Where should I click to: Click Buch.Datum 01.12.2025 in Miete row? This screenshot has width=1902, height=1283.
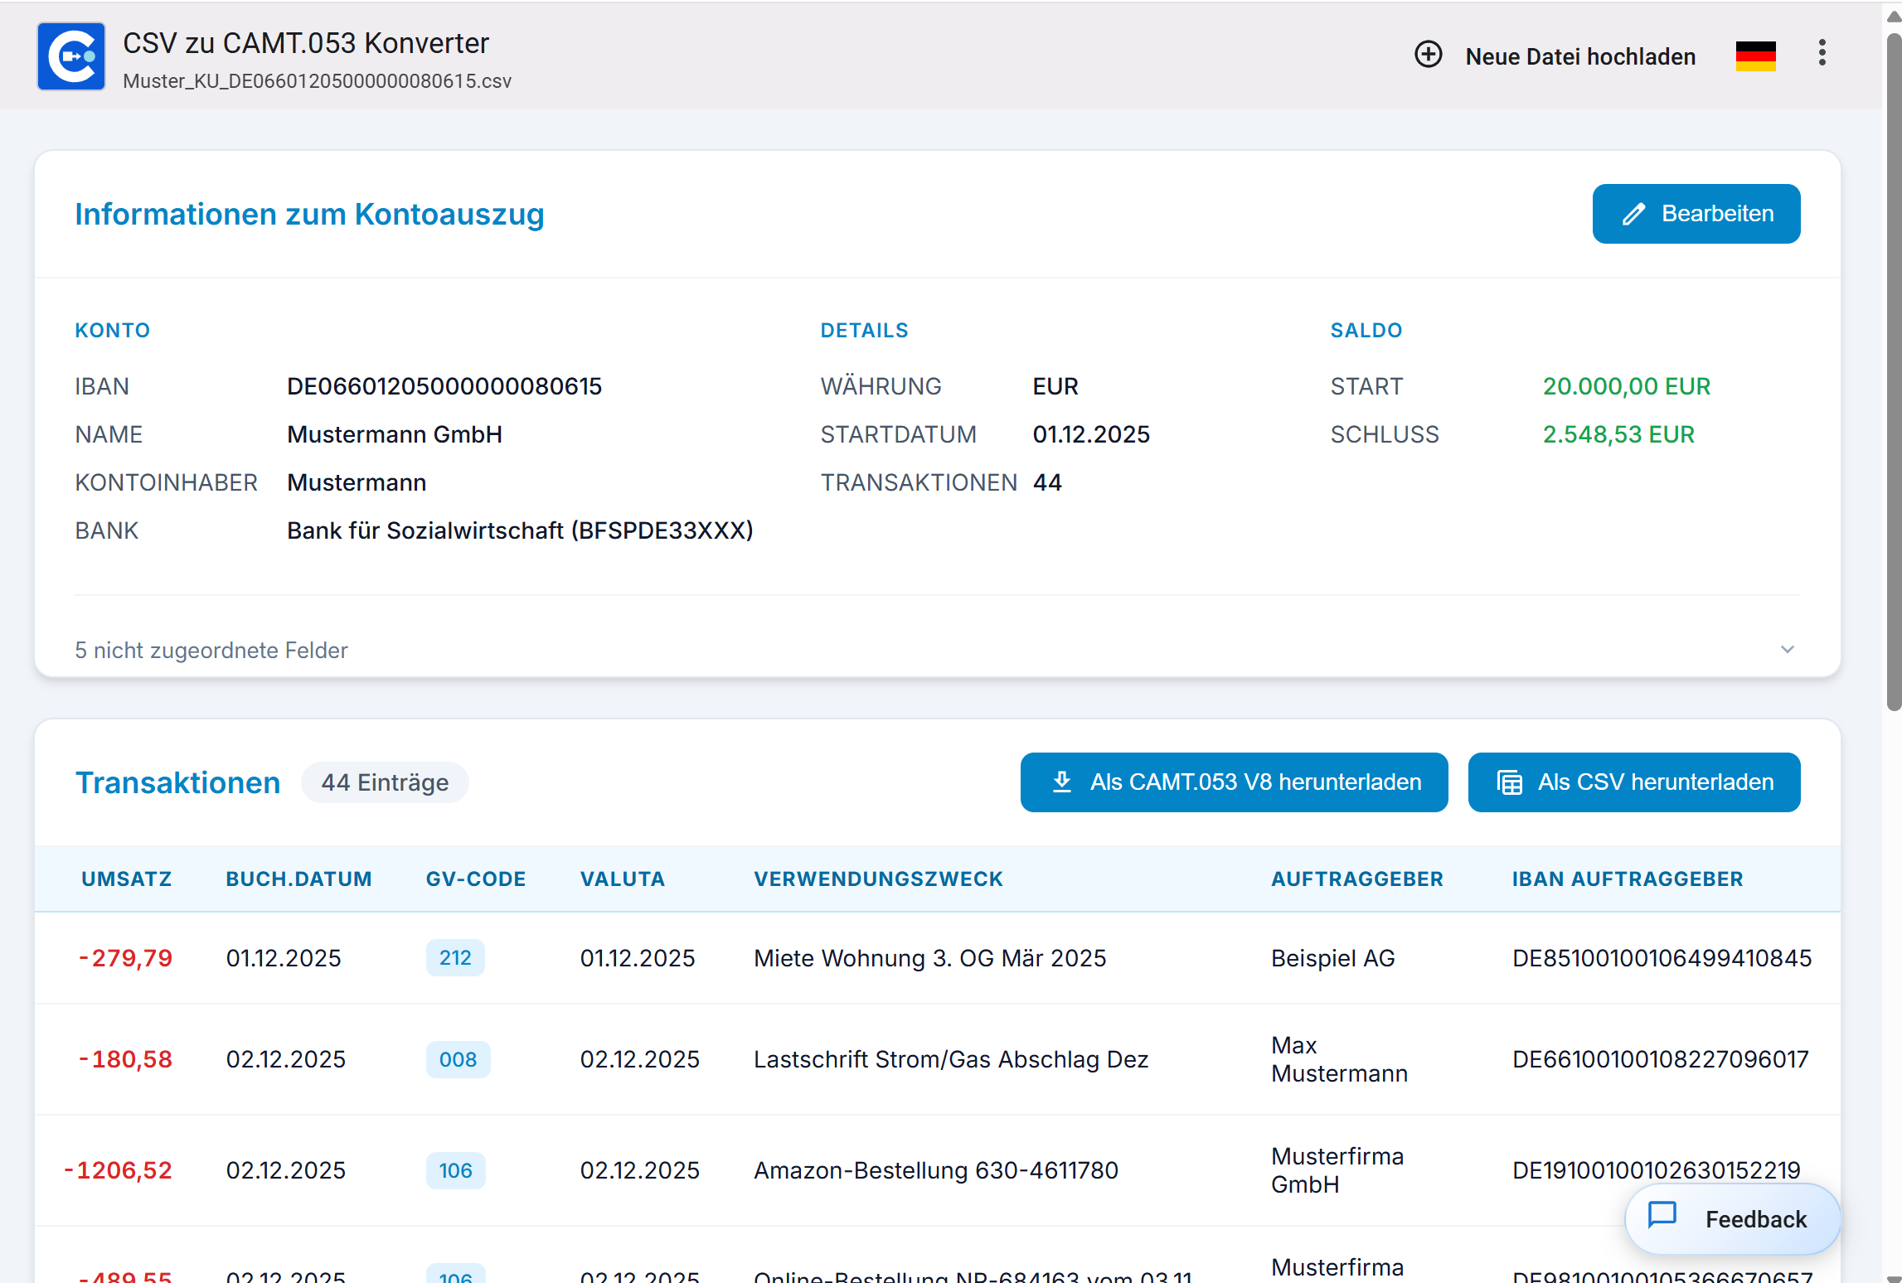tap(284, 958)
